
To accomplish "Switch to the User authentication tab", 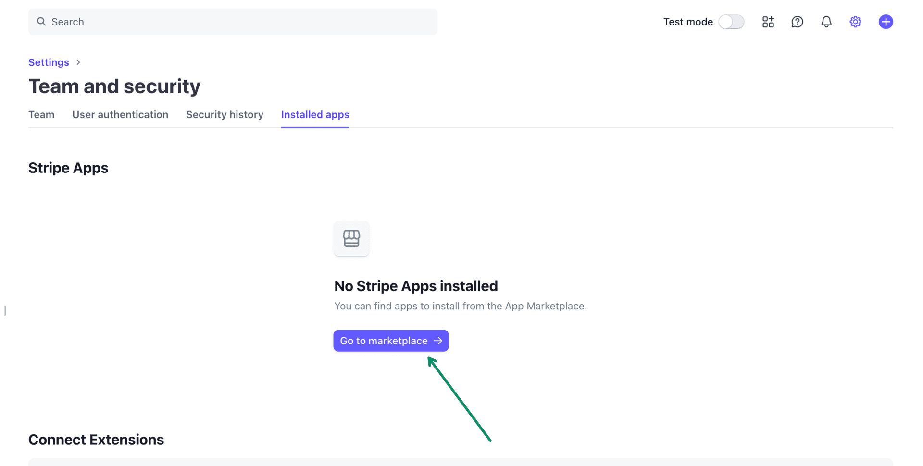I will tap(120, 114).
